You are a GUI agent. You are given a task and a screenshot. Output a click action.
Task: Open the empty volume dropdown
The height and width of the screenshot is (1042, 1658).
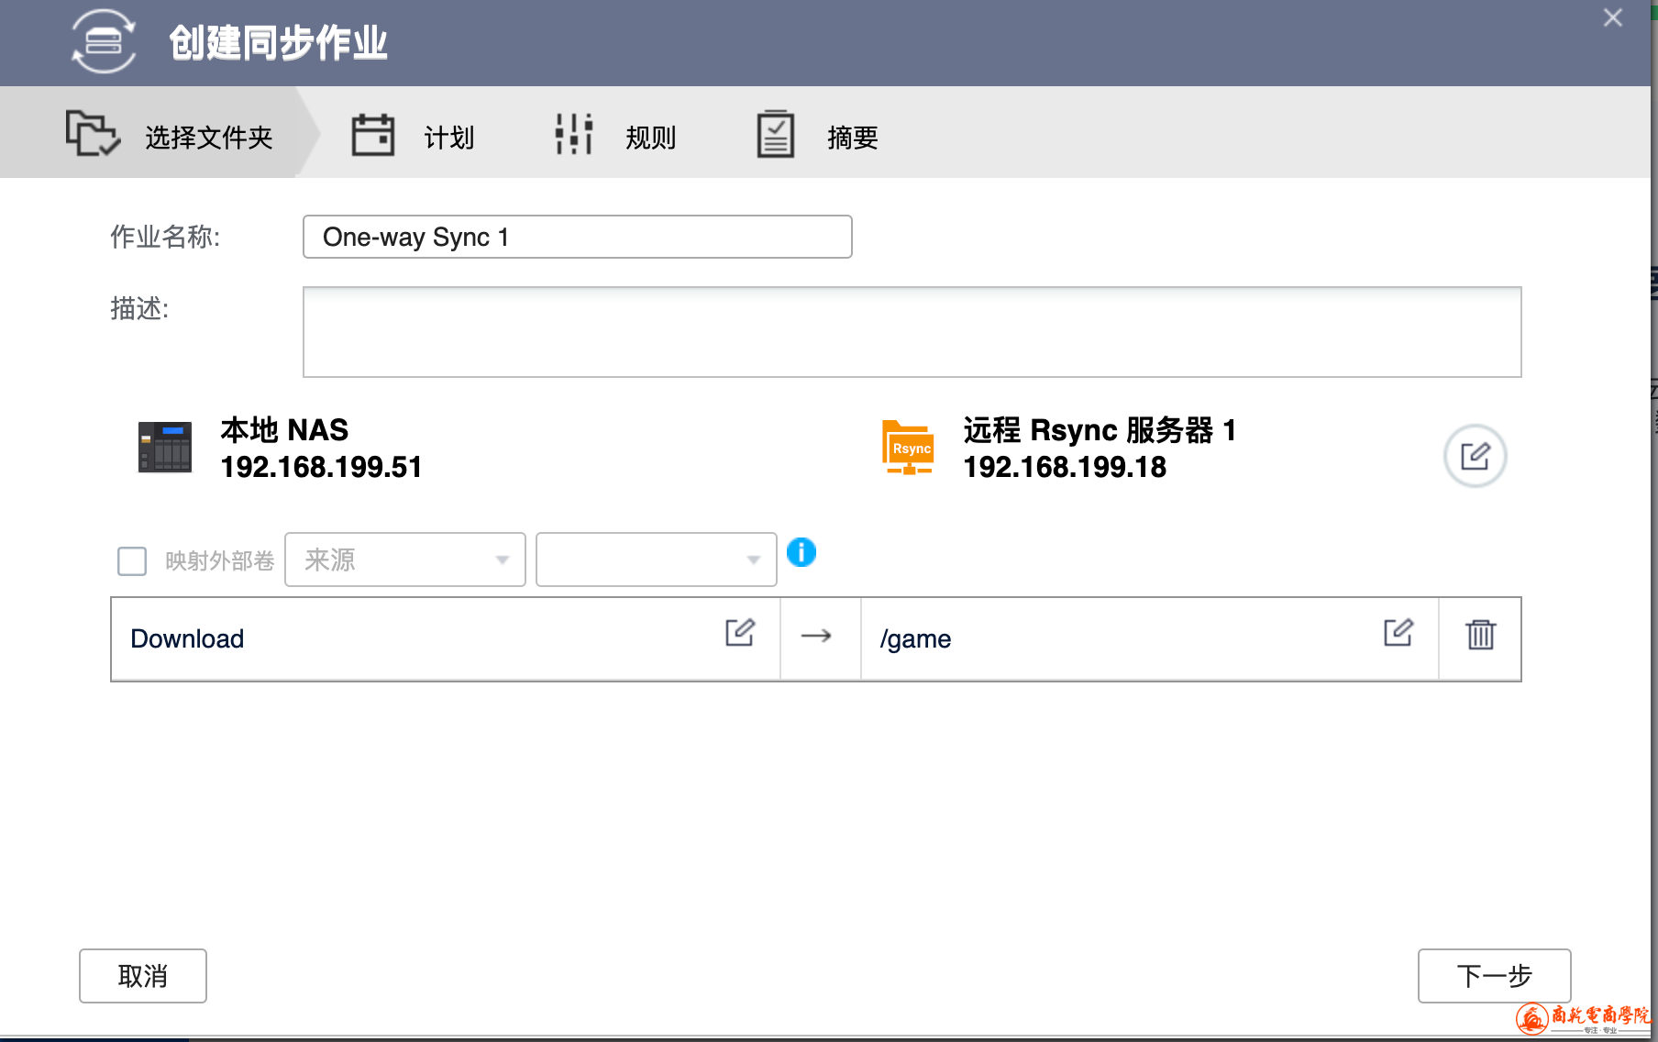click(x=656, y=560)
